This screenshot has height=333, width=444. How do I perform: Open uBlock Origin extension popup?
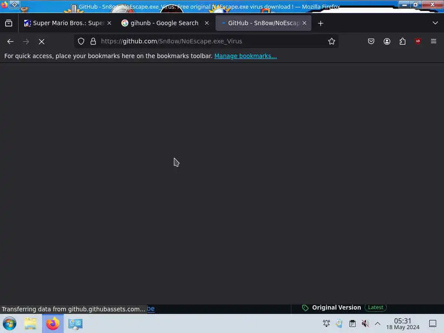coord(418,41)
